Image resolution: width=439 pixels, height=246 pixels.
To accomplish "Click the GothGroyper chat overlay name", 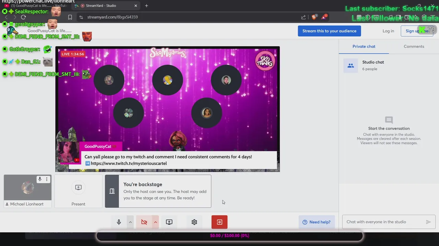I will (25, 49).
